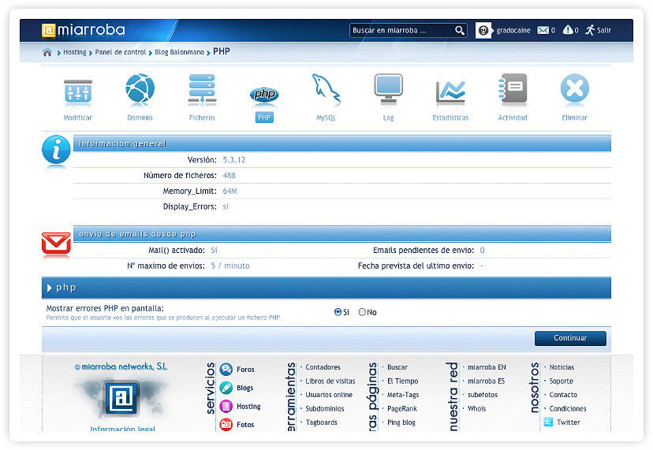Go to Panel de control breadcrumb

121,53
